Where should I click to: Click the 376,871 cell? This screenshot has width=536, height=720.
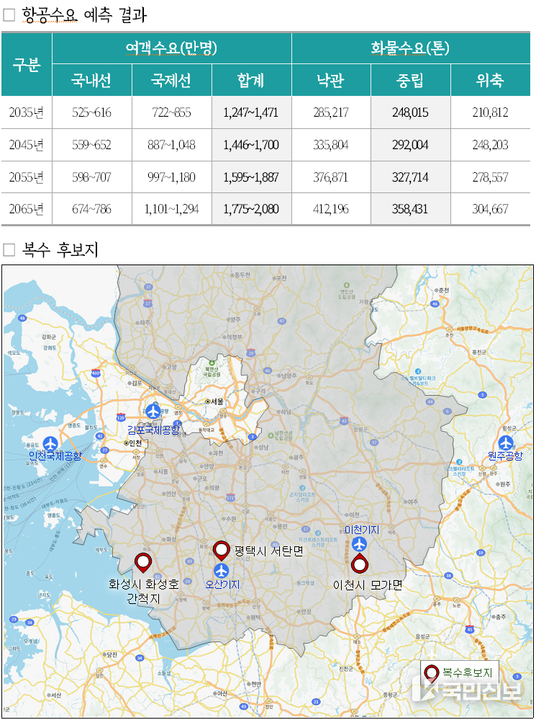[331, 177]
